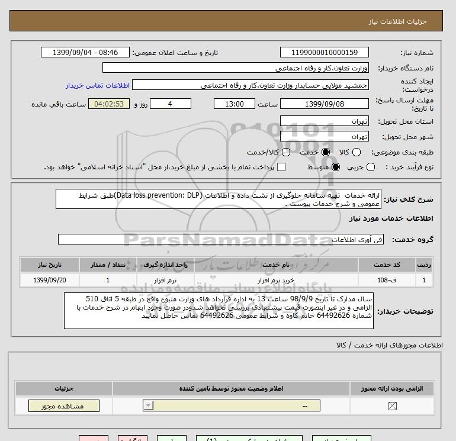The width and height of the screenshot is (456, 441).
Task: Click the اطلاعات مجوزهای ارائه خدمت / کالا heading
Action: tap(390, 345)
